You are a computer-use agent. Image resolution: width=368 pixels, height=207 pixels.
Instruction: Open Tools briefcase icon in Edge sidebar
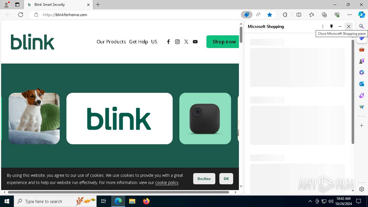tap(362, 49)
